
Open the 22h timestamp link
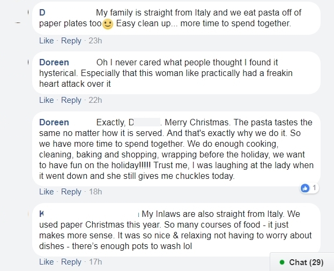coord(95,100)
